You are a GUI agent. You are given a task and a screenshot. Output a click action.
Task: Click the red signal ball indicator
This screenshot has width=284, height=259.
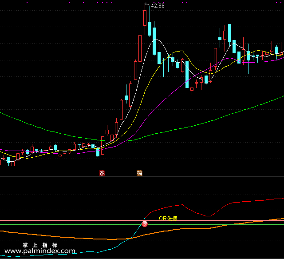[145, 224]
